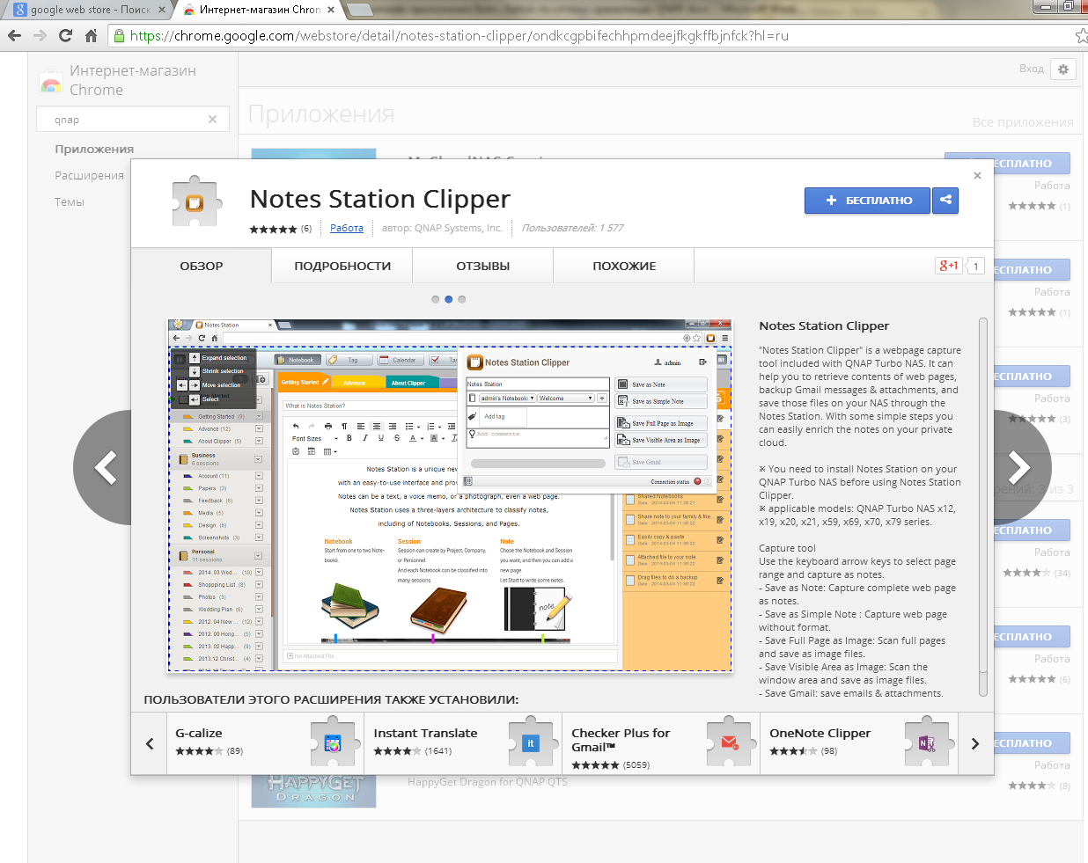Select the second screenshot carousel dot
This screenshot has height=863, width=1088.
448,299
